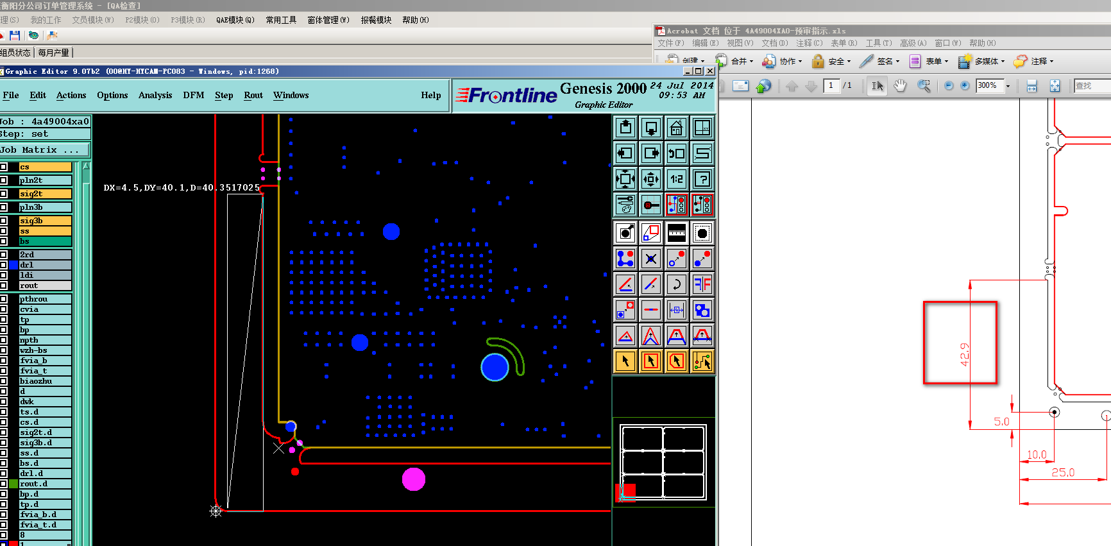1111x546 pixels.
Task: Click the Acrobat page number field
Action: [x=831, y=85]
